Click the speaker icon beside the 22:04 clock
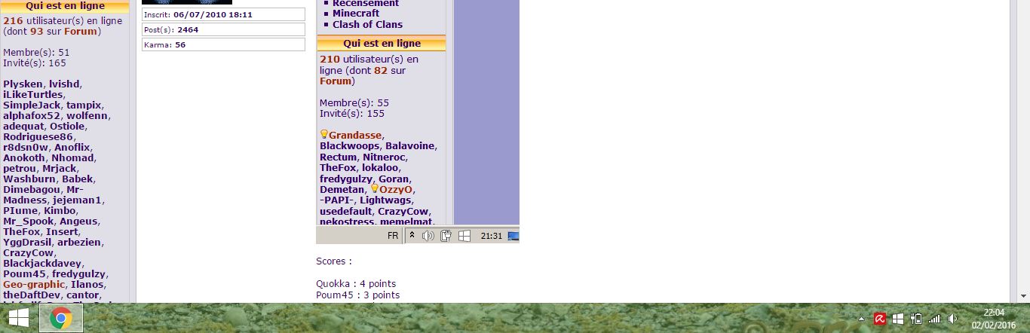 [x=953, y=319]
